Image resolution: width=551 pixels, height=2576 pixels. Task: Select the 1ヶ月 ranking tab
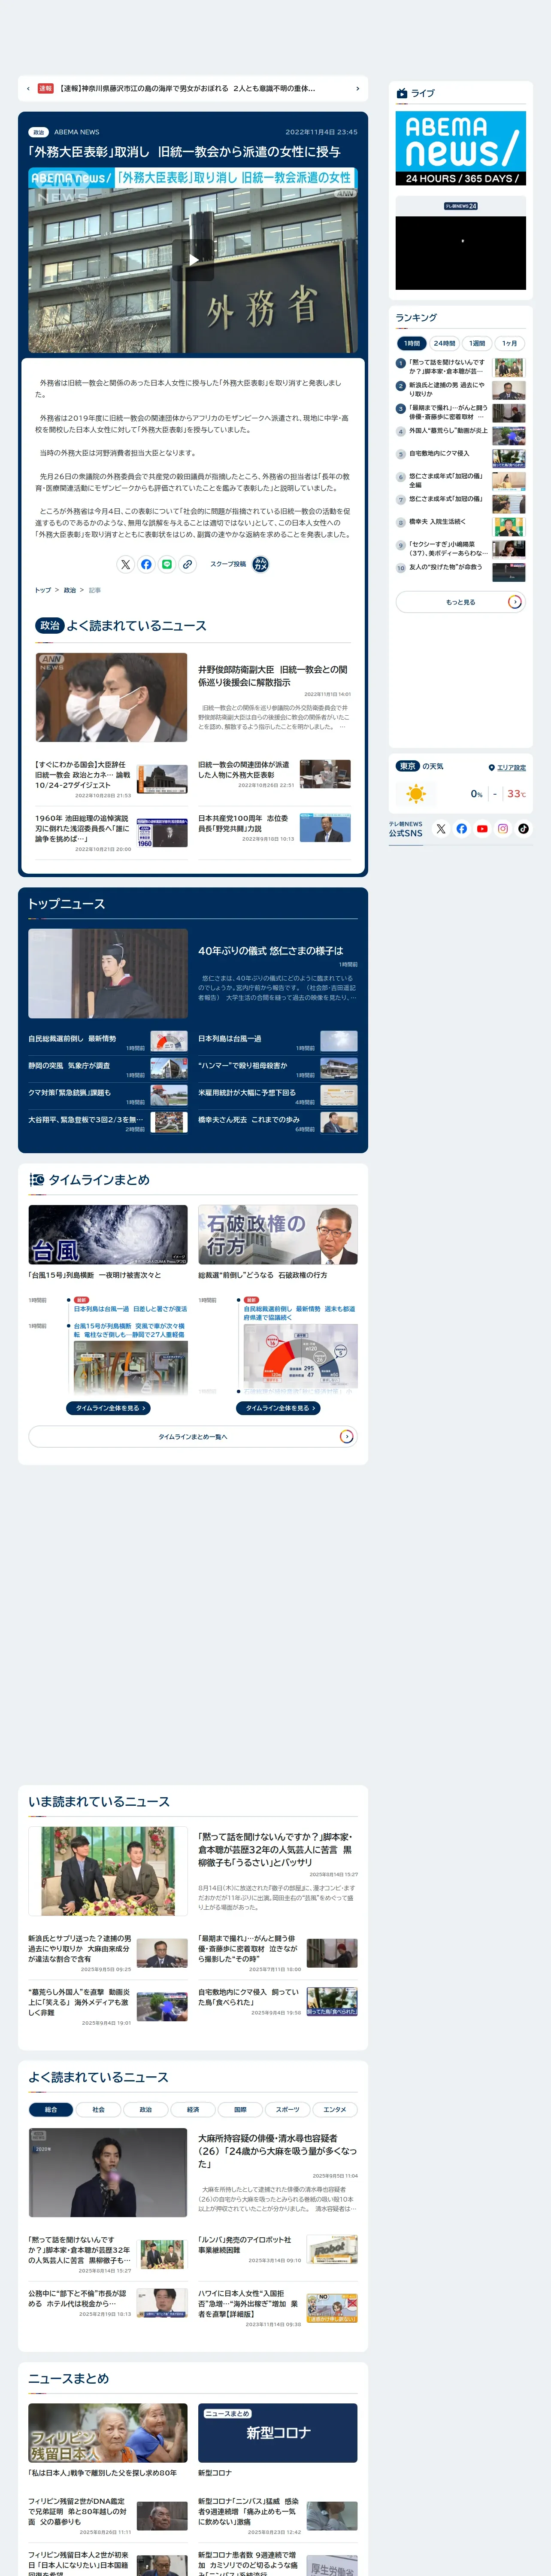pos(510,343)
